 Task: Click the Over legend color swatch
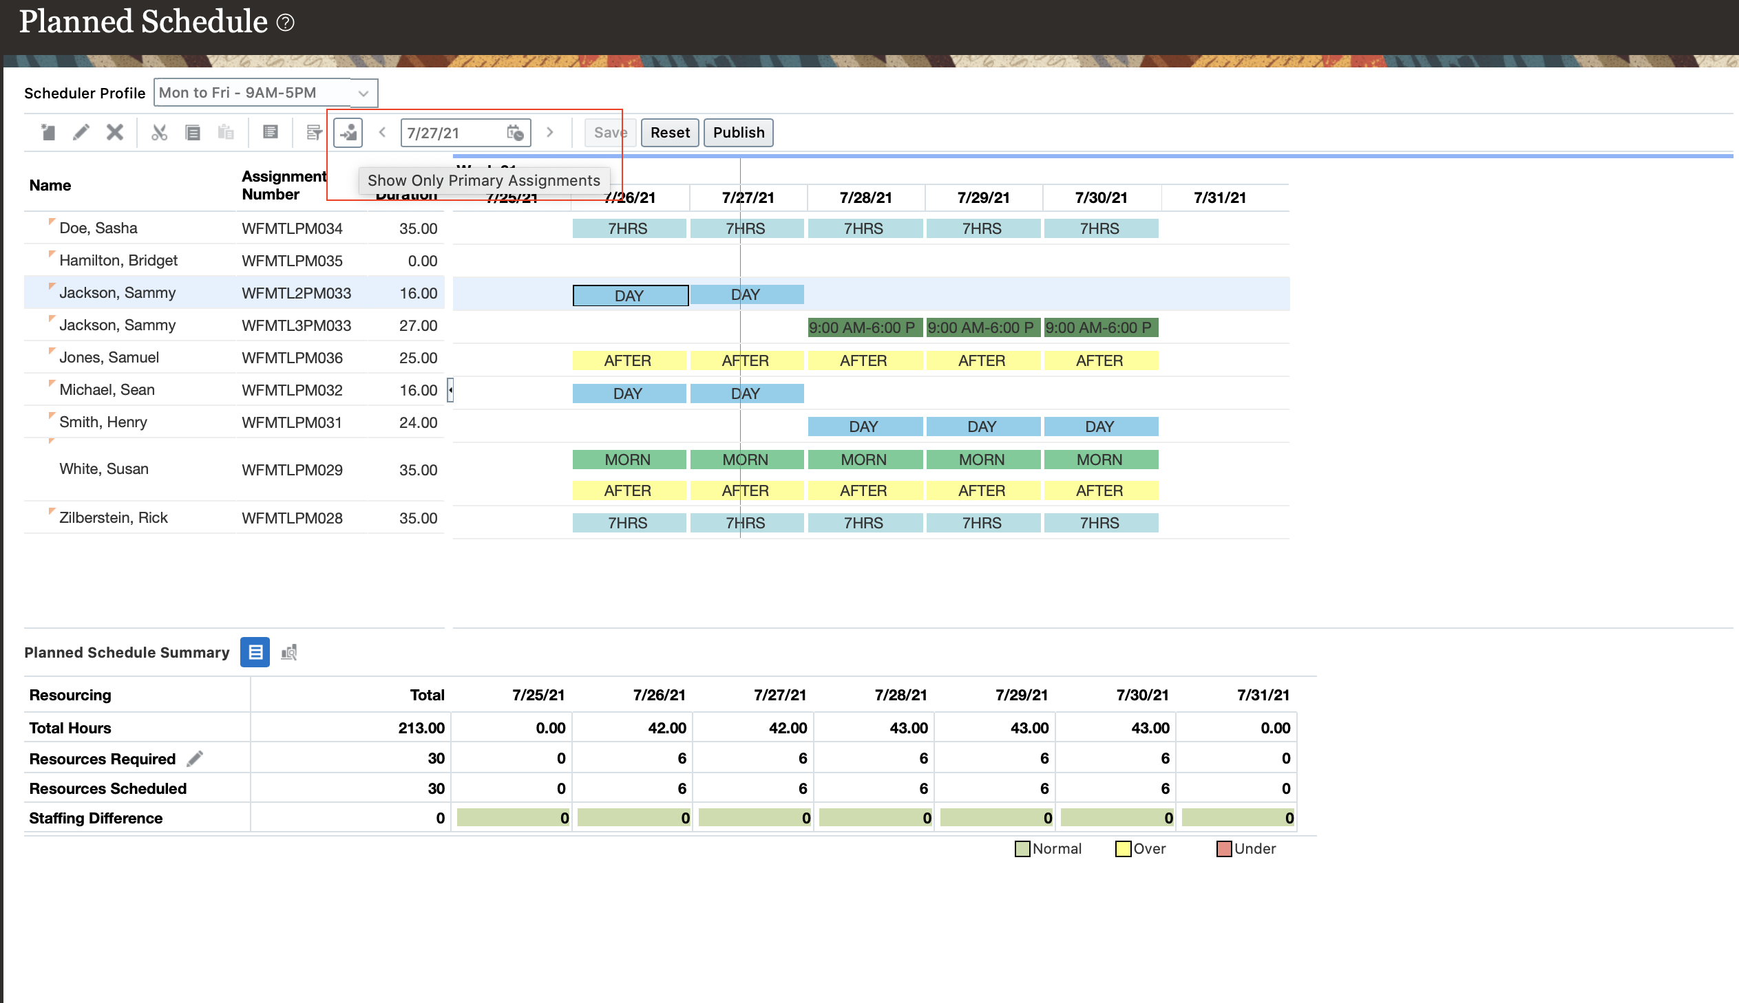point(1122,848)
